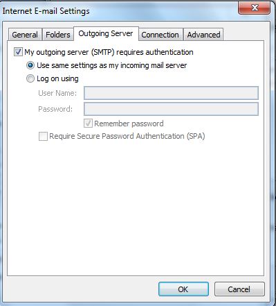Select the Outgoing Server tab
The image size is (276, 306).
(x=106, y=33)
